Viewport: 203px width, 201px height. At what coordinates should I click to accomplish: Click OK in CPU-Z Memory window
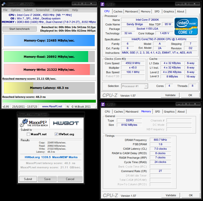191,195
